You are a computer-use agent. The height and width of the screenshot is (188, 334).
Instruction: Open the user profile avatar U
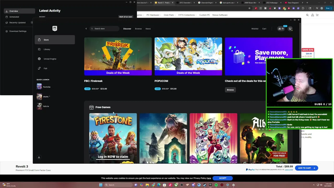pyautogui.click(x=290, y=29)
